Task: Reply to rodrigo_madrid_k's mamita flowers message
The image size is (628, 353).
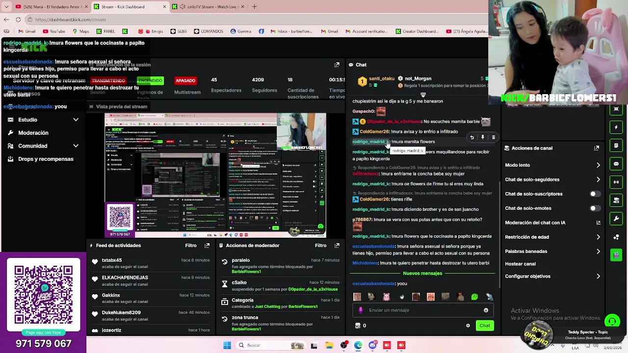Action: pos(472,138)
